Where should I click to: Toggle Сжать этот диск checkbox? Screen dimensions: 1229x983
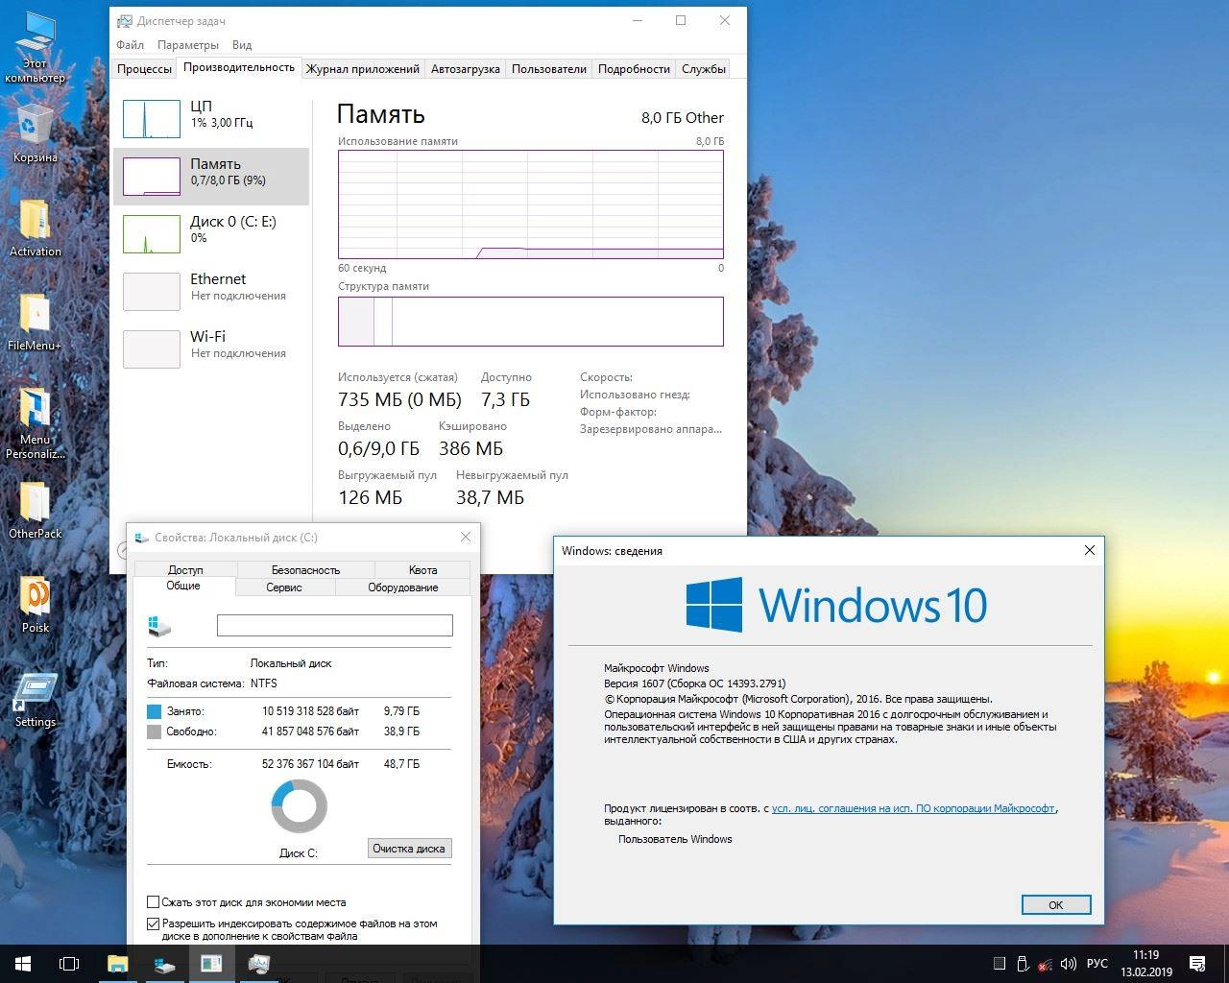(153, 902)
